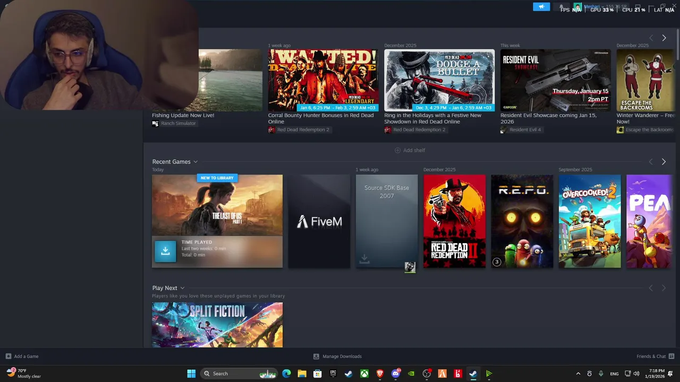Click NEW TO LIBRARY label
Screen dimensions: 680x382
(x=217, y=178)
